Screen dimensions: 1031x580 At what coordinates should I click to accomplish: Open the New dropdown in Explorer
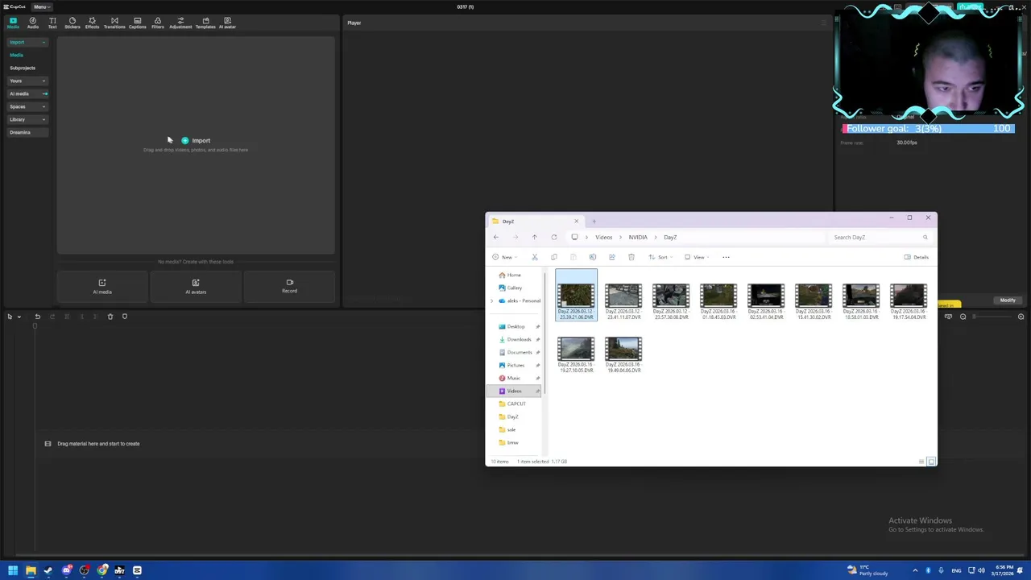(505, 257)
